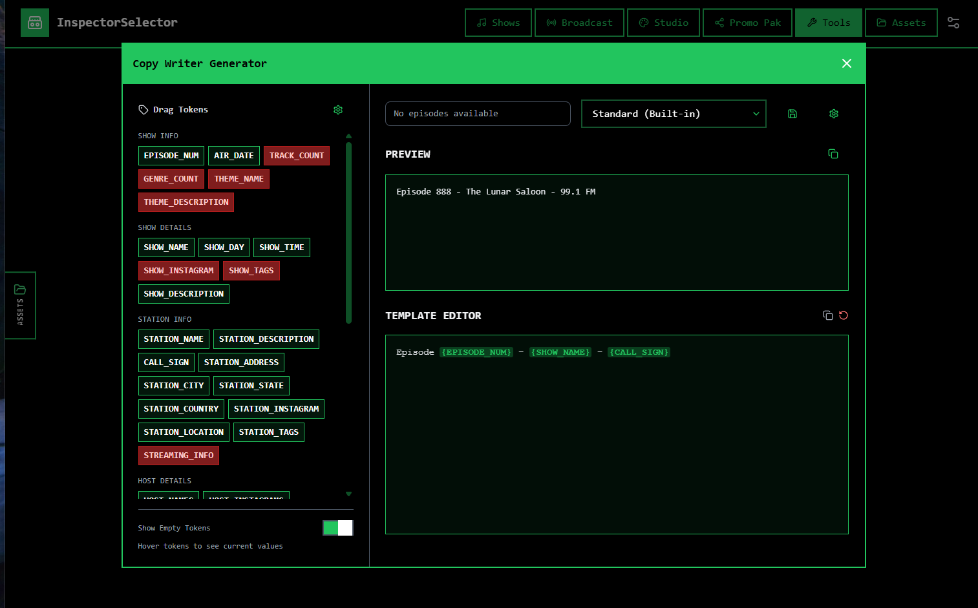Click the Drag Tokens settings gear icon
Viewport: 978px width, 608px height.
[x=337, y=110]
